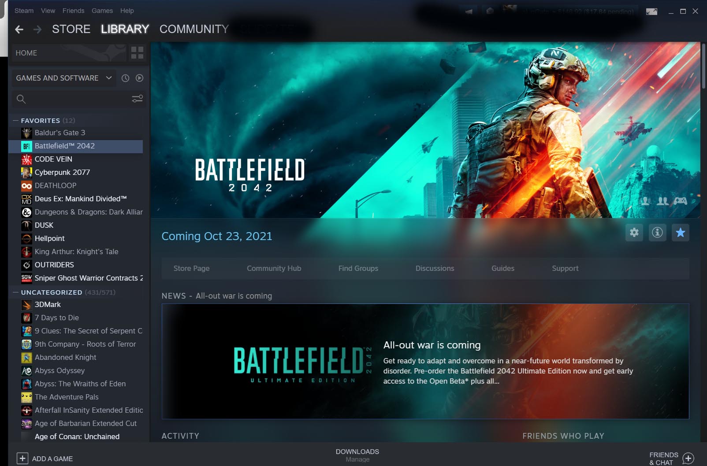Sort library by recent activity clock icon
This screenshot has height=466, width=707.
(x=126, y=78)
